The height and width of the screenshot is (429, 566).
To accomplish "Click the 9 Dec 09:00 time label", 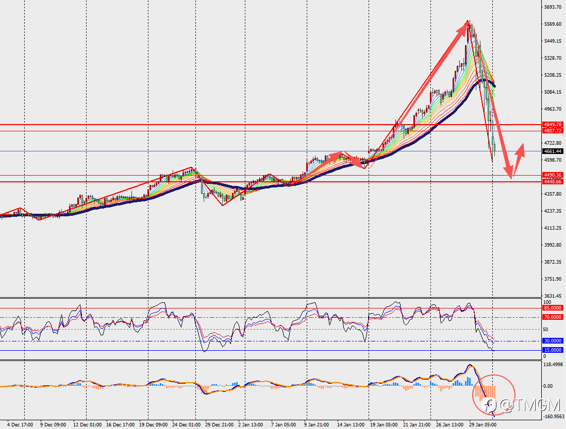I will pyautogui.click(x=53, y=425).
